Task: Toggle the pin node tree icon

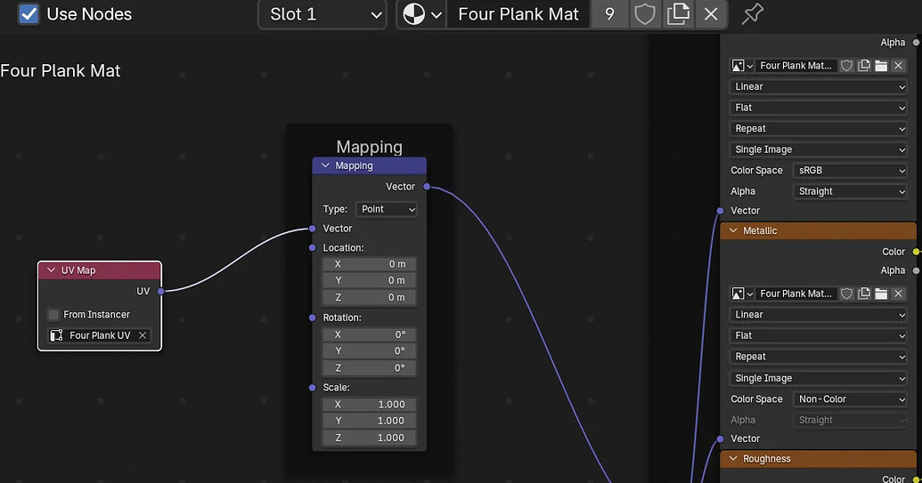Action: (752, 14)
